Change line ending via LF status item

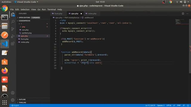point(174,106)
